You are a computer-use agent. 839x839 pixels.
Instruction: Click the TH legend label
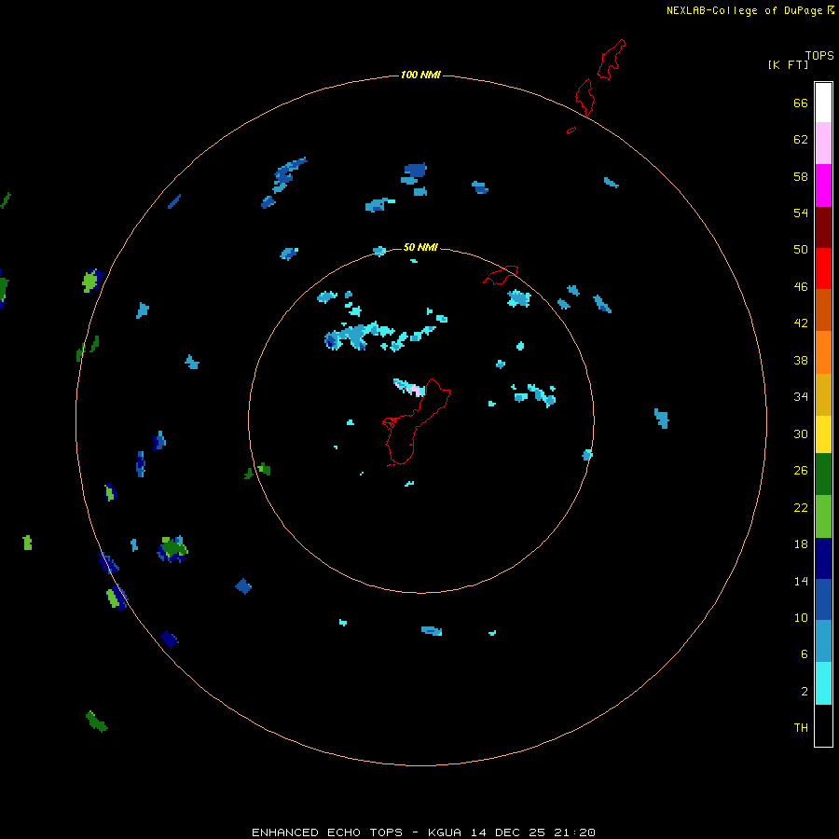[x=801, y=728]
